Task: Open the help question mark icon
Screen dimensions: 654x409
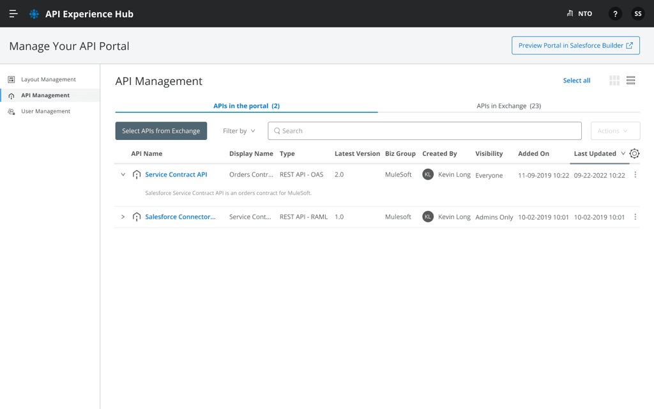Action: (x=615, y=14)
